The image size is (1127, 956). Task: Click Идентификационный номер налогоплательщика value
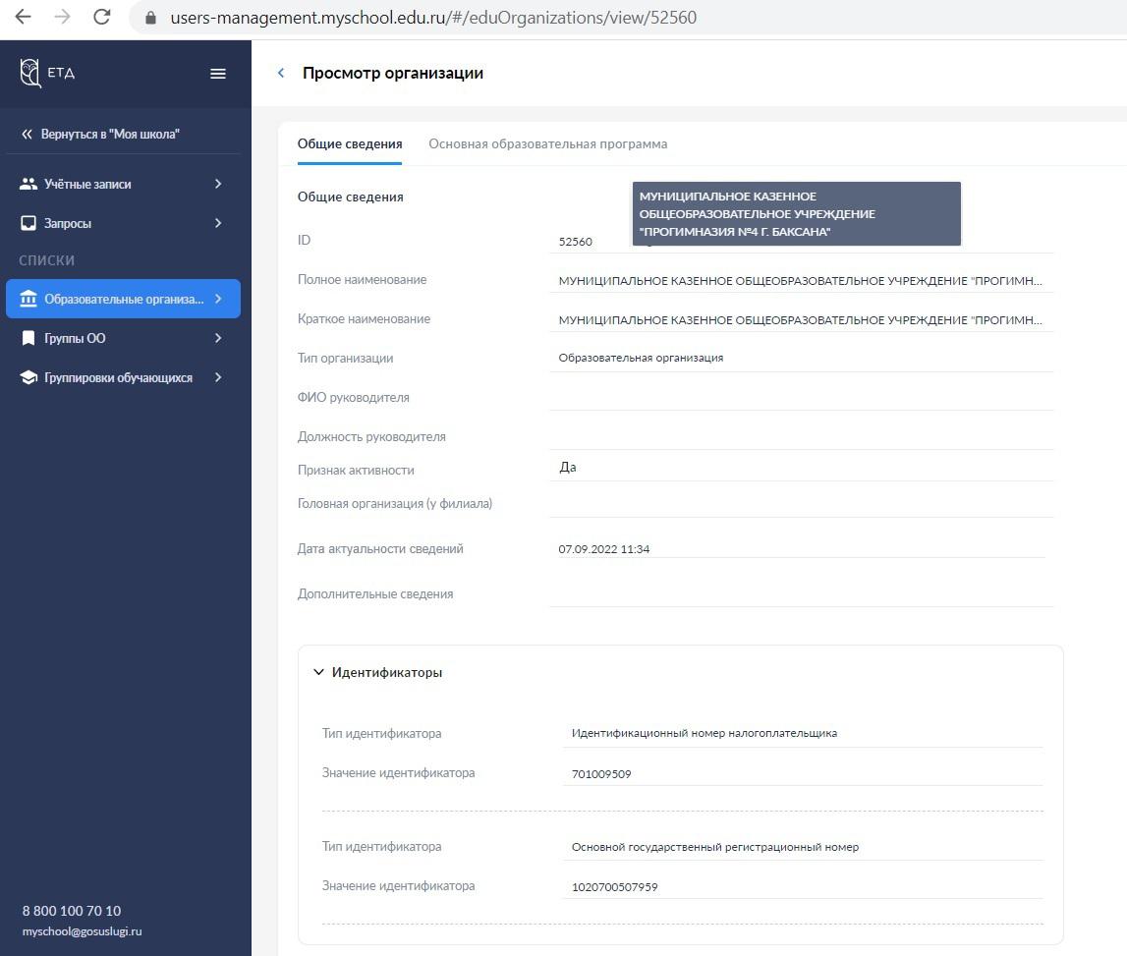[x=704, y=733]
